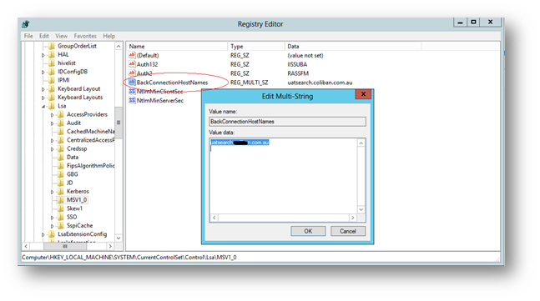
Task: Expand the HAL tree node
Action: [43, 55]
